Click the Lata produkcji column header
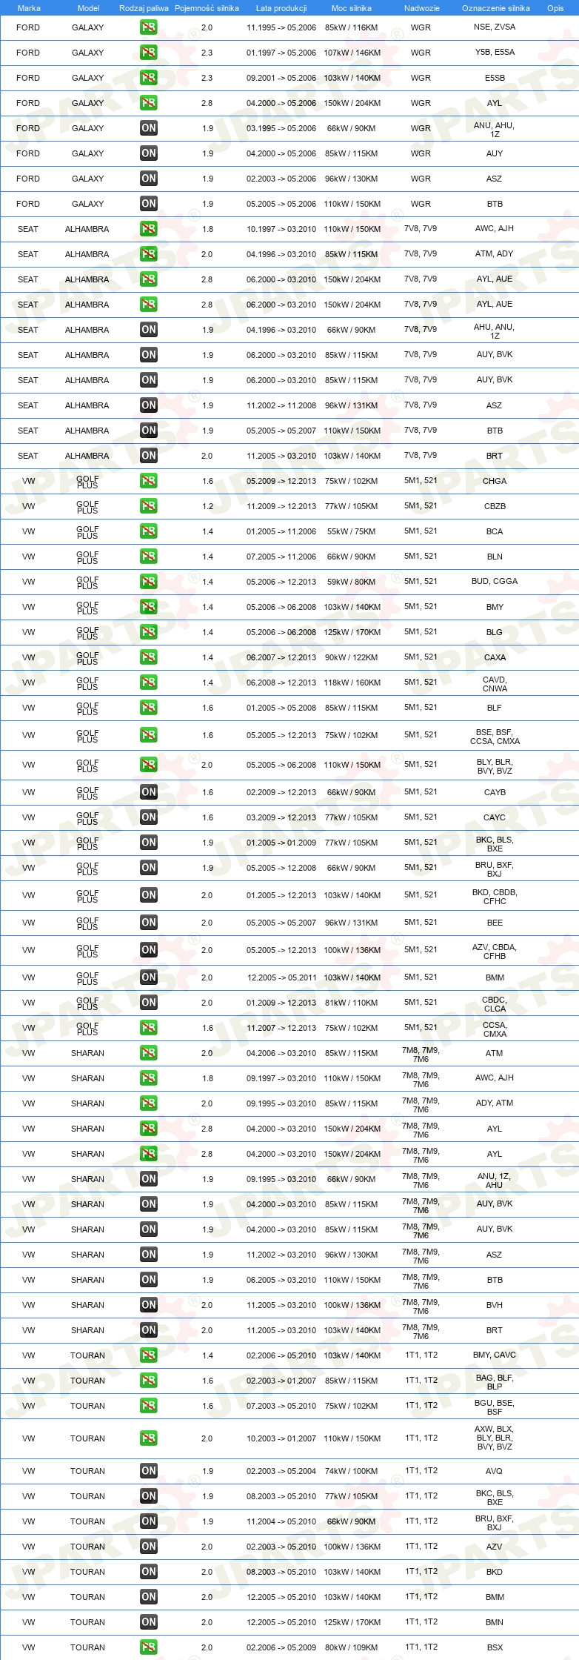The image size is (579, 1660). pos(281,8)
